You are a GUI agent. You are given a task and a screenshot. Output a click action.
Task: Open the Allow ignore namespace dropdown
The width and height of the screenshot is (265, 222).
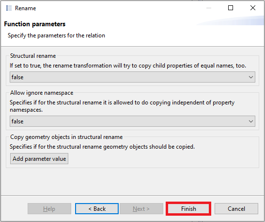(132, 121)
